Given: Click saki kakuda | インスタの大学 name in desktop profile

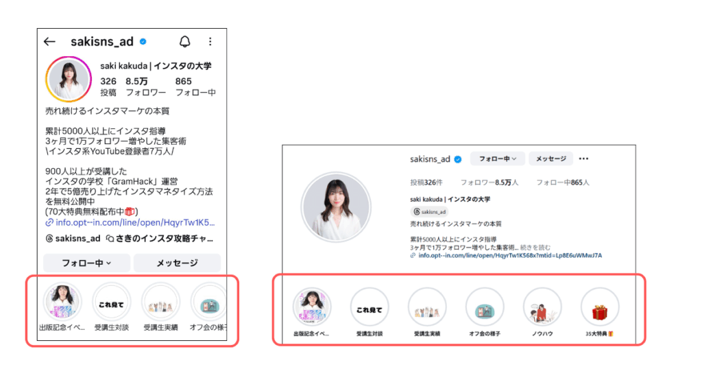Looking at the screenshot, I should coord(450,200).
